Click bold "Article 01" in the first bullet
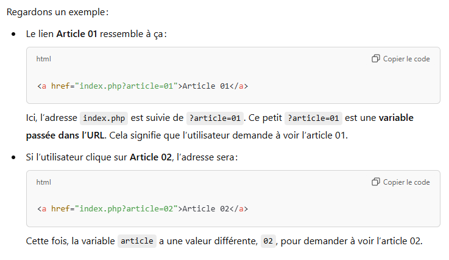This screenshot has height=260, width=449. 77,34
